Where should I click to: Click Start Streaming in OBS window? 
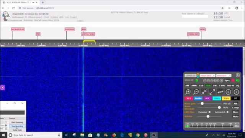17,122
